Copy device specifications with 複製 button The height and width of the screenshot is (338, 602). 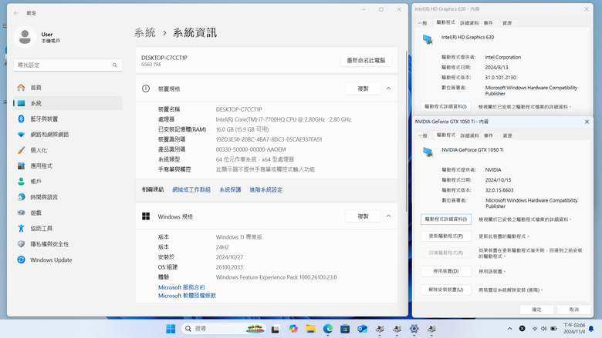pyautogui.click(x=363, y=89)
